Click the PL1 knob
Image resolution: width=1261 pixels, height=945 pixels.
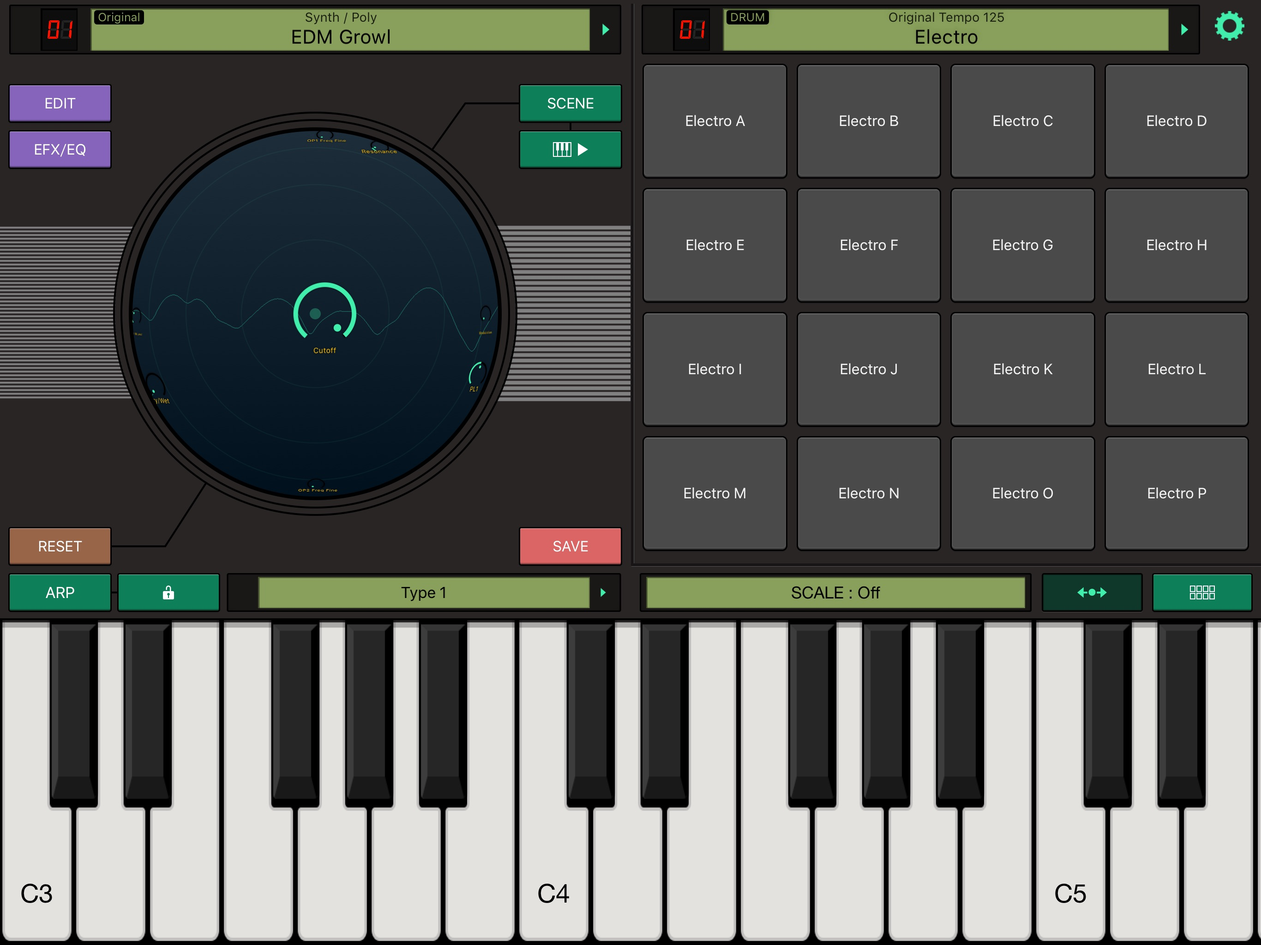pyautogui.click(x=477, y=373)
